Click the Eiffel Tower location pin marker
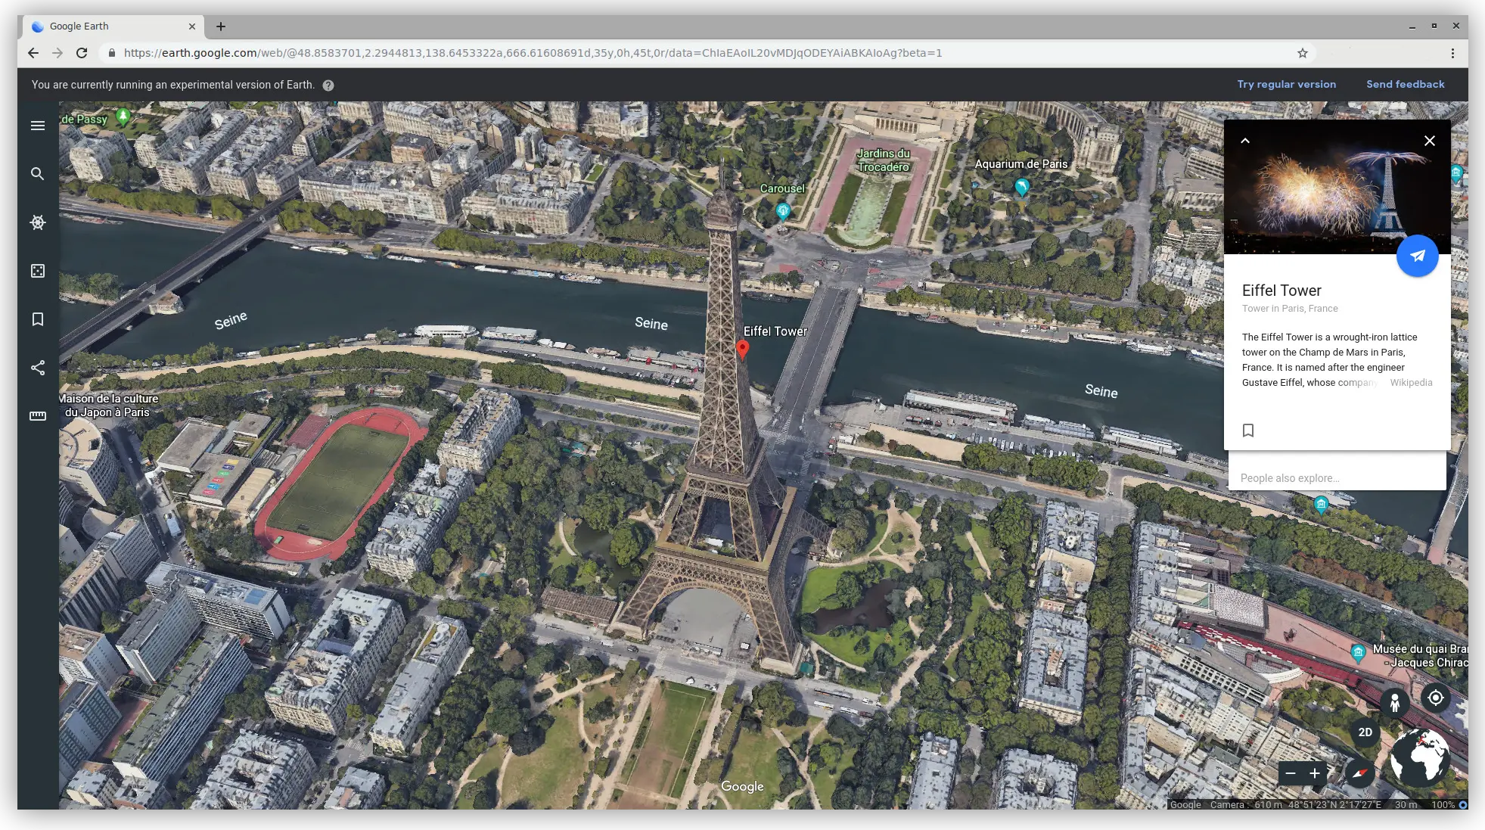Viewport: 1485px width, 830px height. pyautogui.click(x=743, y=348)
